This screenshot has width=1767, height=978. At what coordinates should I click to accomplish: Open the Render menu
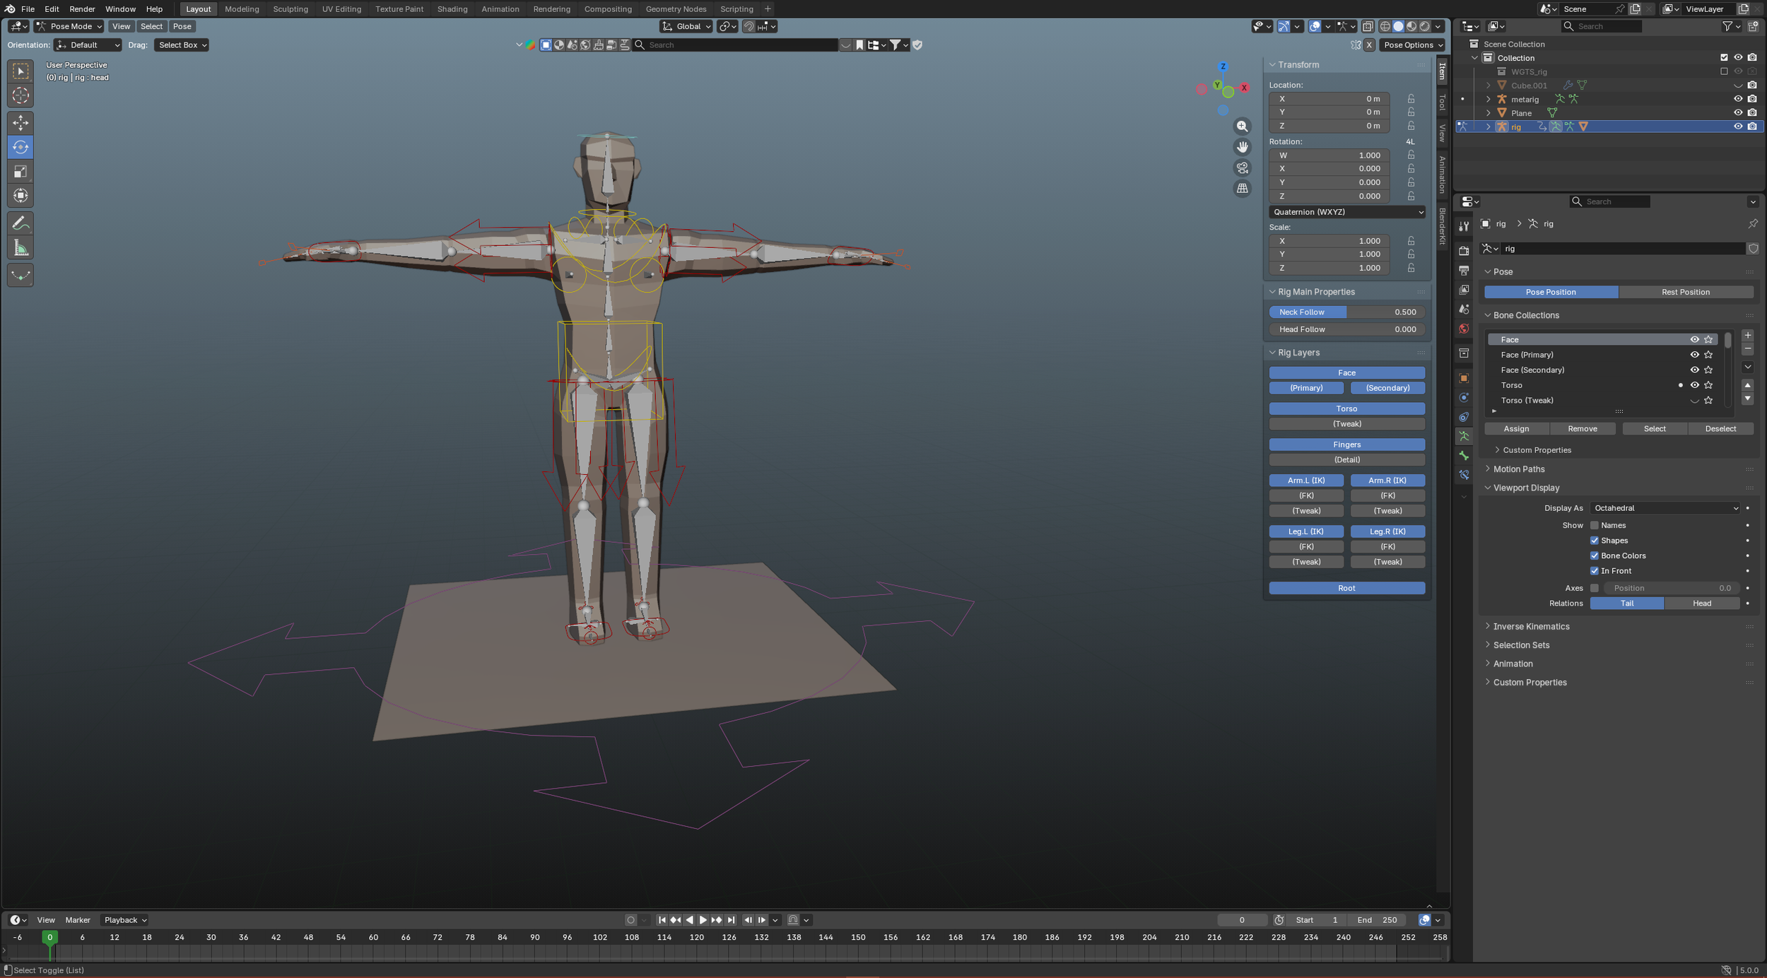pyautogui.click(x=82, y=9)
